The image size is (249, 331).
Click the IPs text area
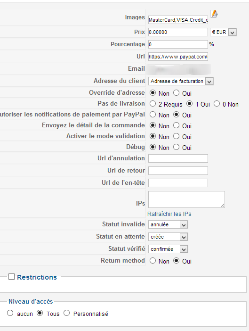pyautogui.click(x=186, y=199)
